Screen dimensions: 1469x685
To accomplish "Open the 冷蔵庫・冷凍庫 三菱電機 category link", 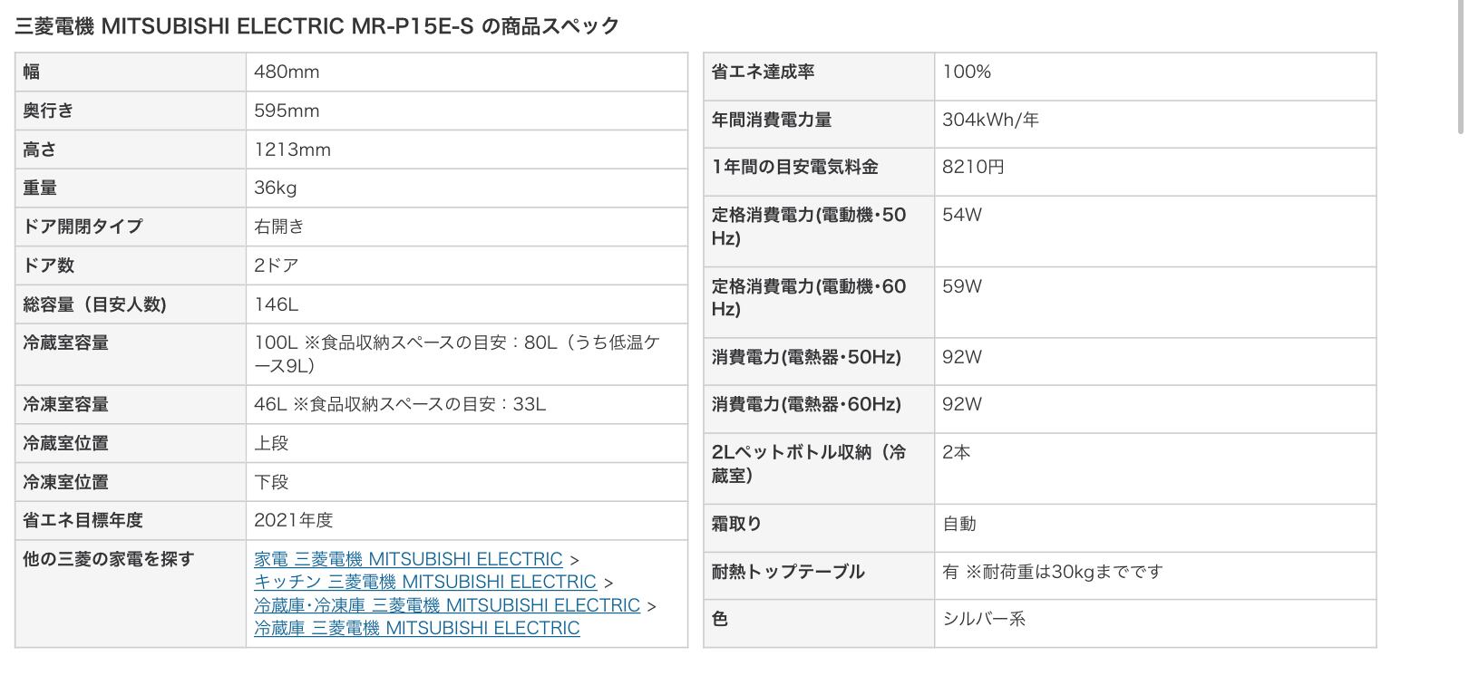I will pyautogui.click(x=447, y=604).
